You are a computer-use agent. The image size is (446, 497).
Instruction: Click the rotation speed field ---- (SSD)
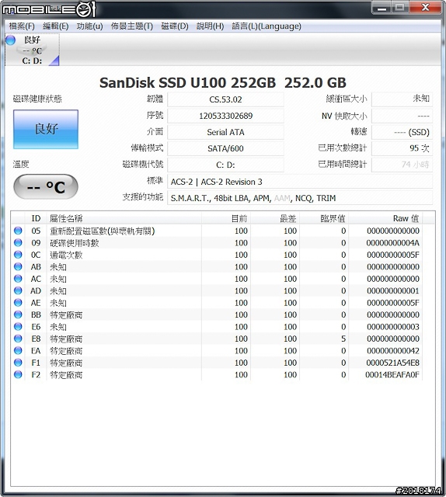[402, 132]
